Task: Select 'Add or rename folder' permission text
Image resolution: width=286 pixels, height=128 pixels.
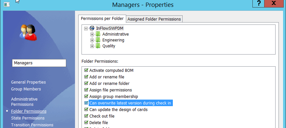Action: tap(109, 84)
